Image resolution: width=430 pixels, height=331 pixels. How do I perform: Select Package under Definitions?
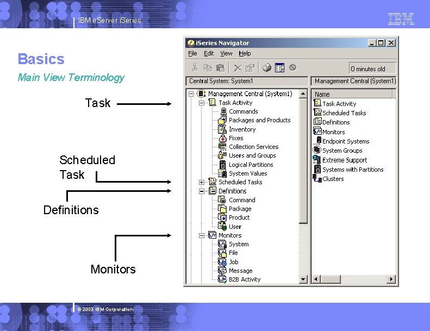point(240,209)
